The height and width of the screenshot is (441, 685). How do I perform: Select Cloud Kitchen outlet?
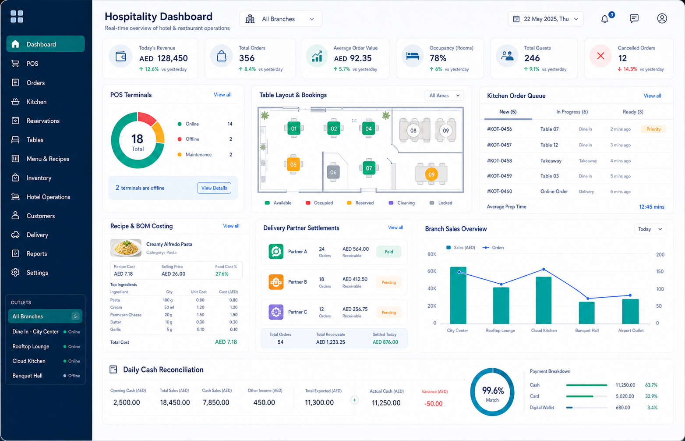(45, 361)
